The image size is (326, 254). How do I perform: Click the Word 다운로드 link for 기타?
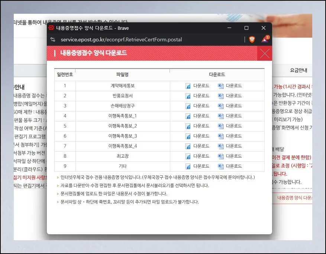coord(234,166)
